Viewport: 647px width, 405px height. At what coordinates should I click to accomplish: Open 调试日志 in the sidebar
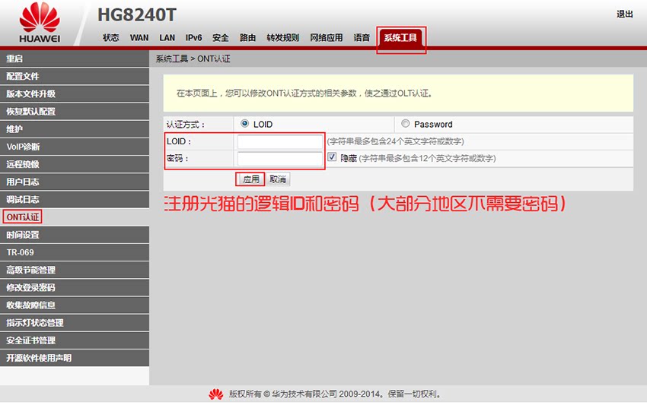coord(75,199)
